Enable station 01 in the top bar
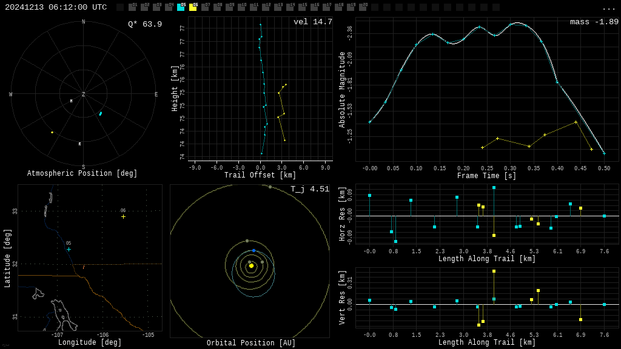Image resolution: width=621 pixels, height=349 pixels. tap(132, 7)
